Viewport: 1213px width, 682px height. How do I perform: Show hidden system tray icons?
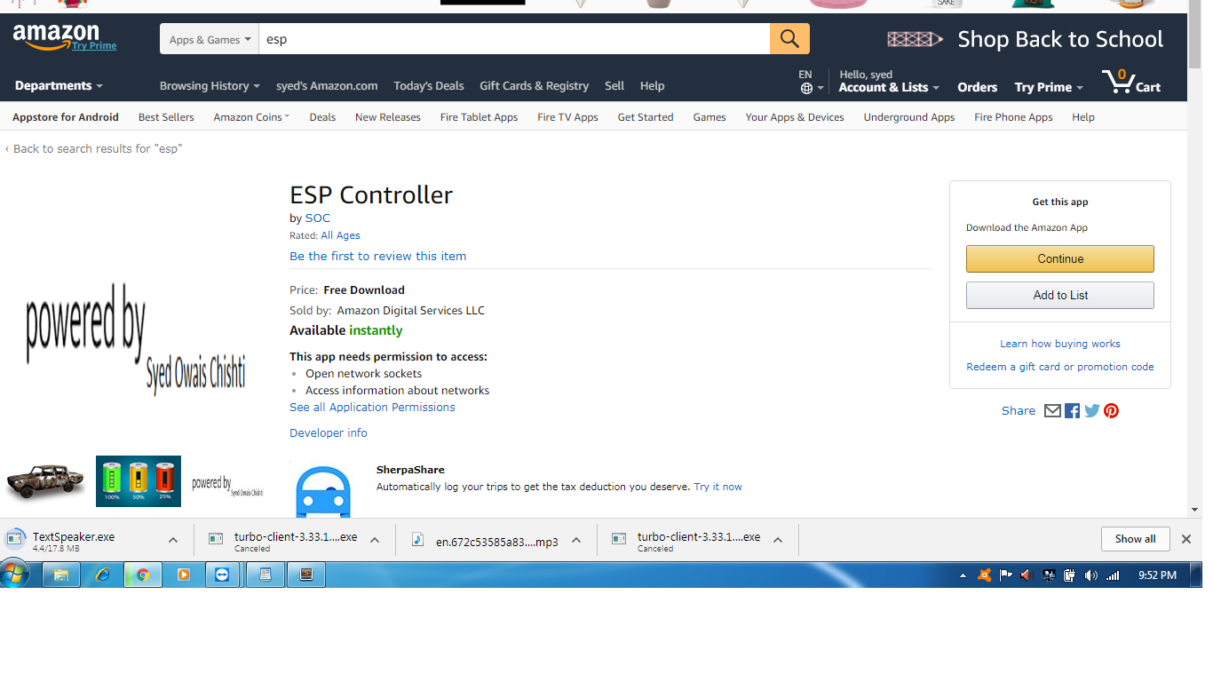click(x=963, y=575)
